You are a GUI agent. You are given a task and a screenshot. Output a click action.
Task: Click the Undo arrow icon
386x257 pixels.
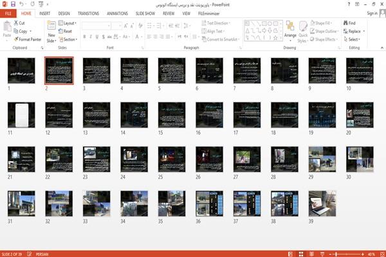point(22,4)
